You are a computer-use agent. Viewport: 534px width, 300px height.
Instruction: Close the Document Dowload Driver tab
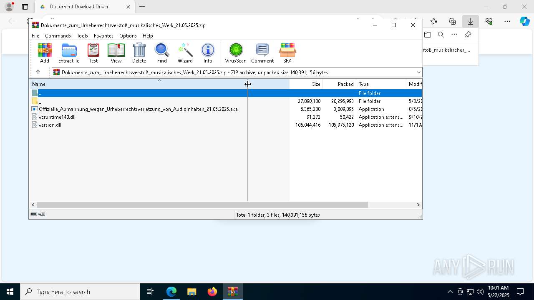click(128, 7)
